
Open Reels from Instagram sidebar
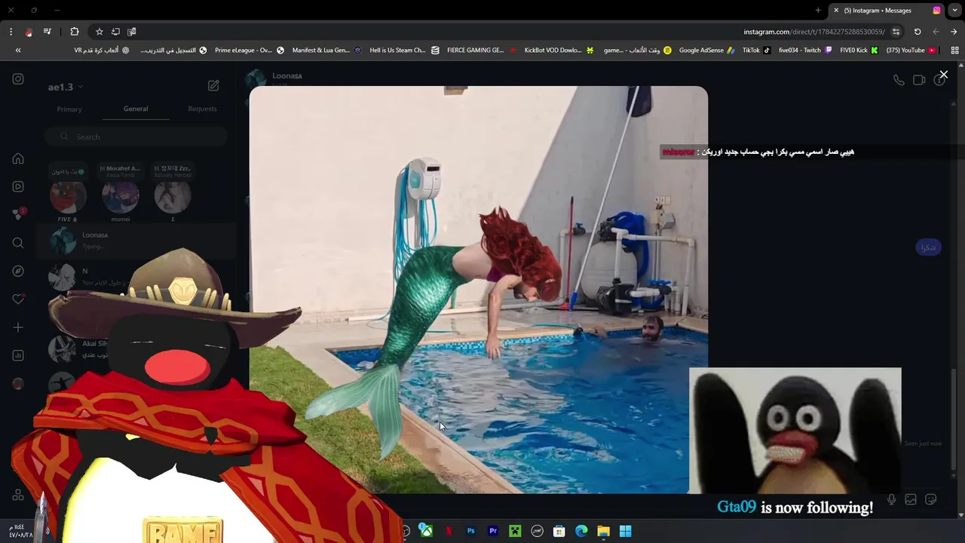(18, 186)
